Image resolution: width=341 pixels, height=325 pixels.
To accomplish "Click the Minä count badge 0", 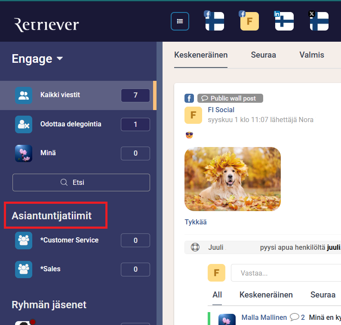I will point(135,153).
